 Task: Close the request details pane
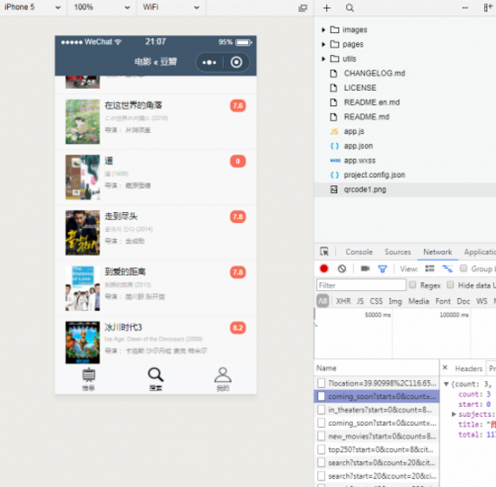click(445, 367)
